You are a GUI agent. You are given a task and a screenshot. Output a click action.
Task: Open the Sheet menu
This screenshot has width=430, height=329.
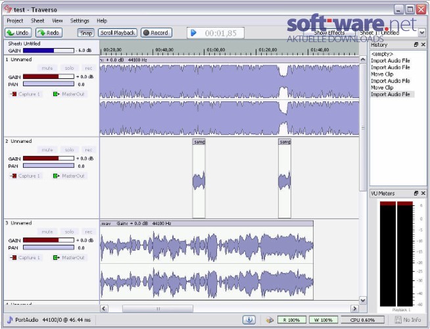37,20
